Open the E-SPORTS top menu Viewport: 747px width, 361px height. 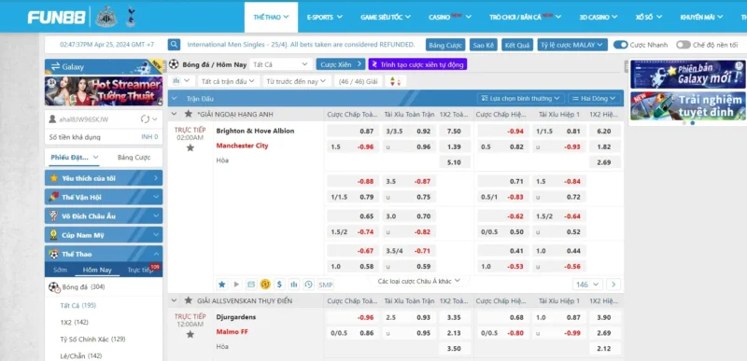point(324,17)
